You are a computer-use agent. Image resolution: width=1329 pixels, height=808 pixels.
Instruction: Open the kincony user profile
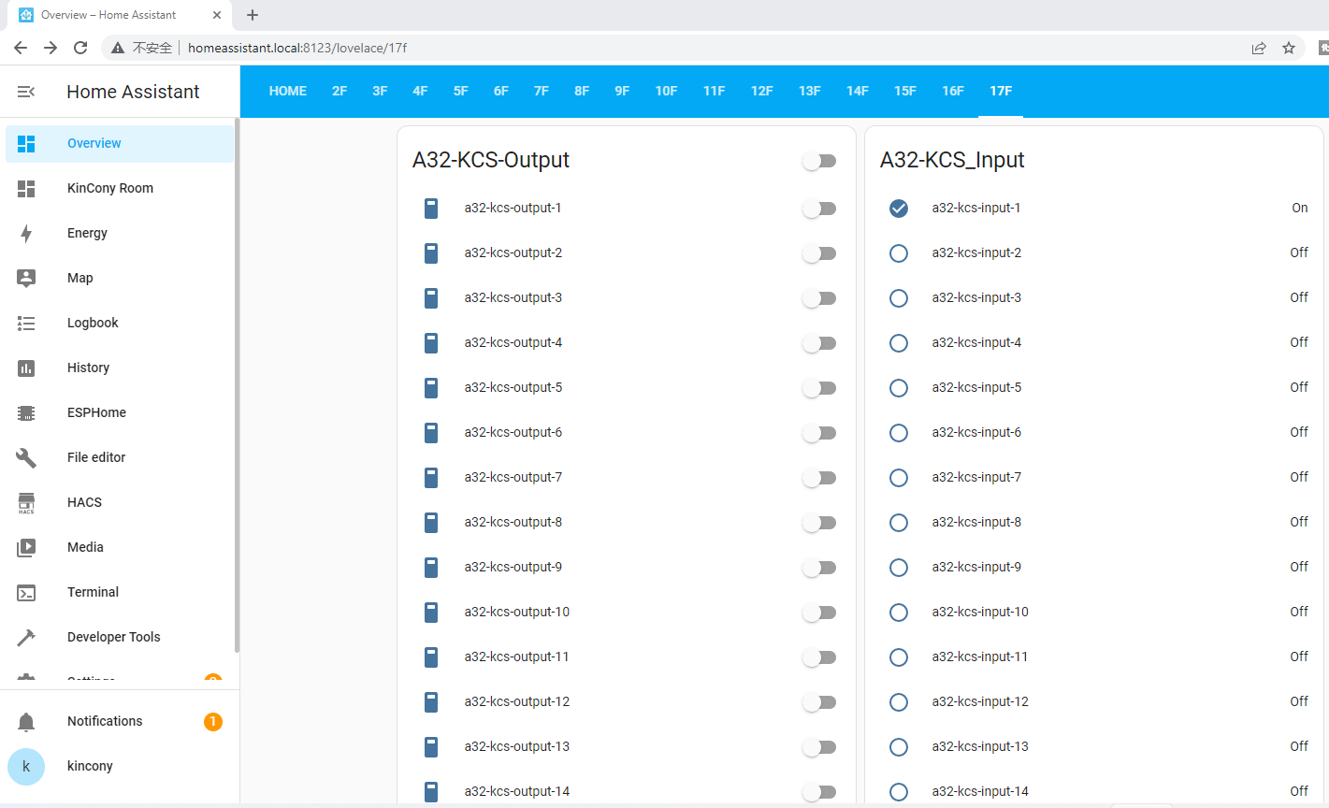click(90, 766)
